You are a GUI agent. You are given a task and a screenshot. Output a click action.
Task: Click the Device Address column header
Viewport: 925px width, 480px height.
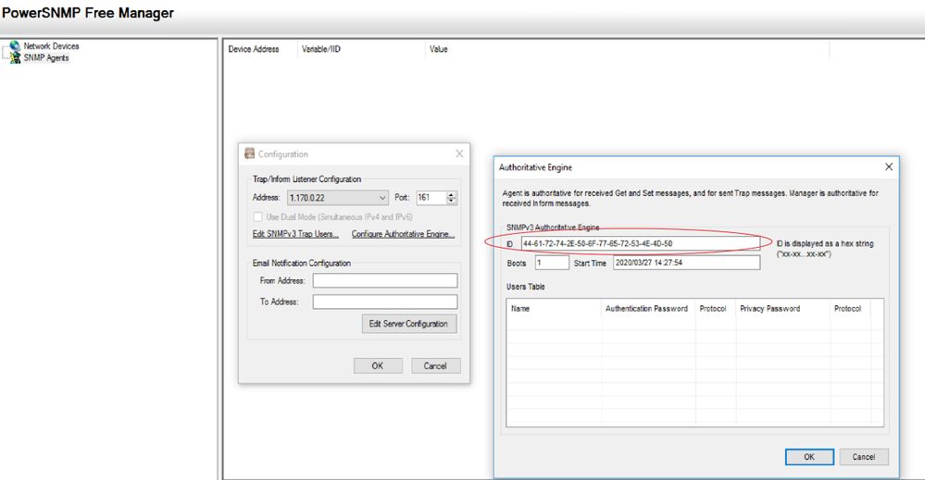pyautogui.click(x=254, y=49)
